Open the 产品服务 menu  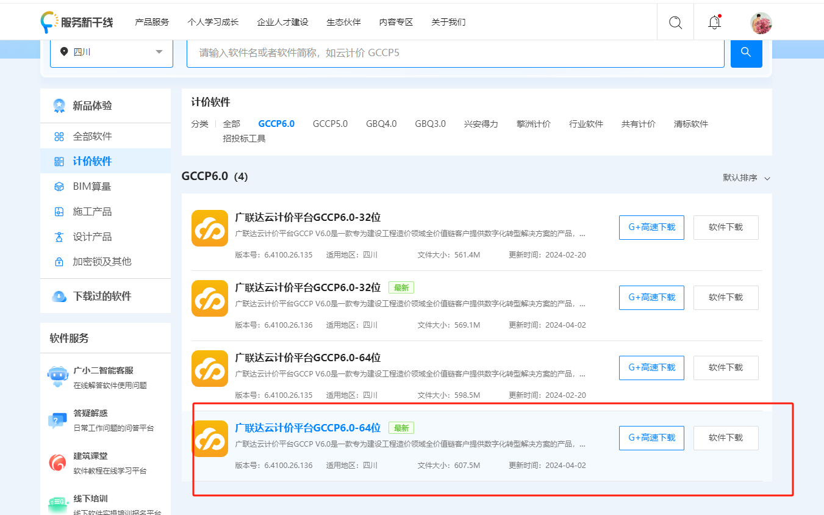[152, 22]
